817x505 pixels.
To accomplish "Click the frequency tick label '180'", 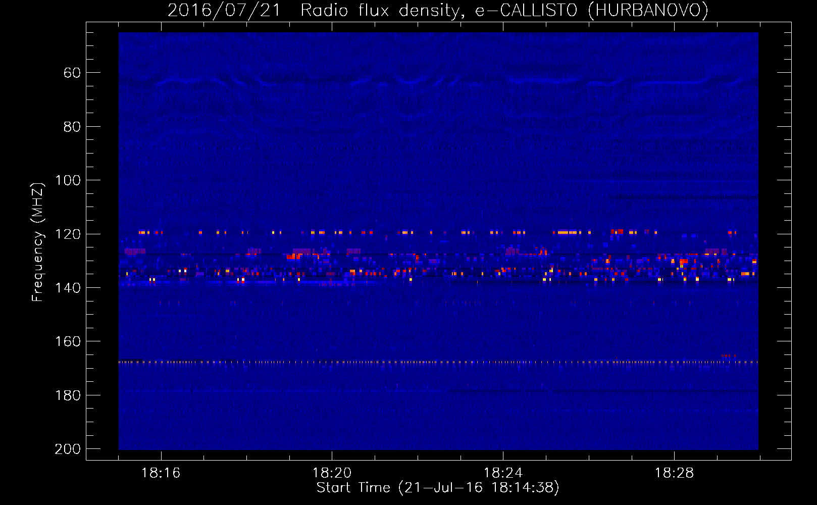I will pos(68,395).
